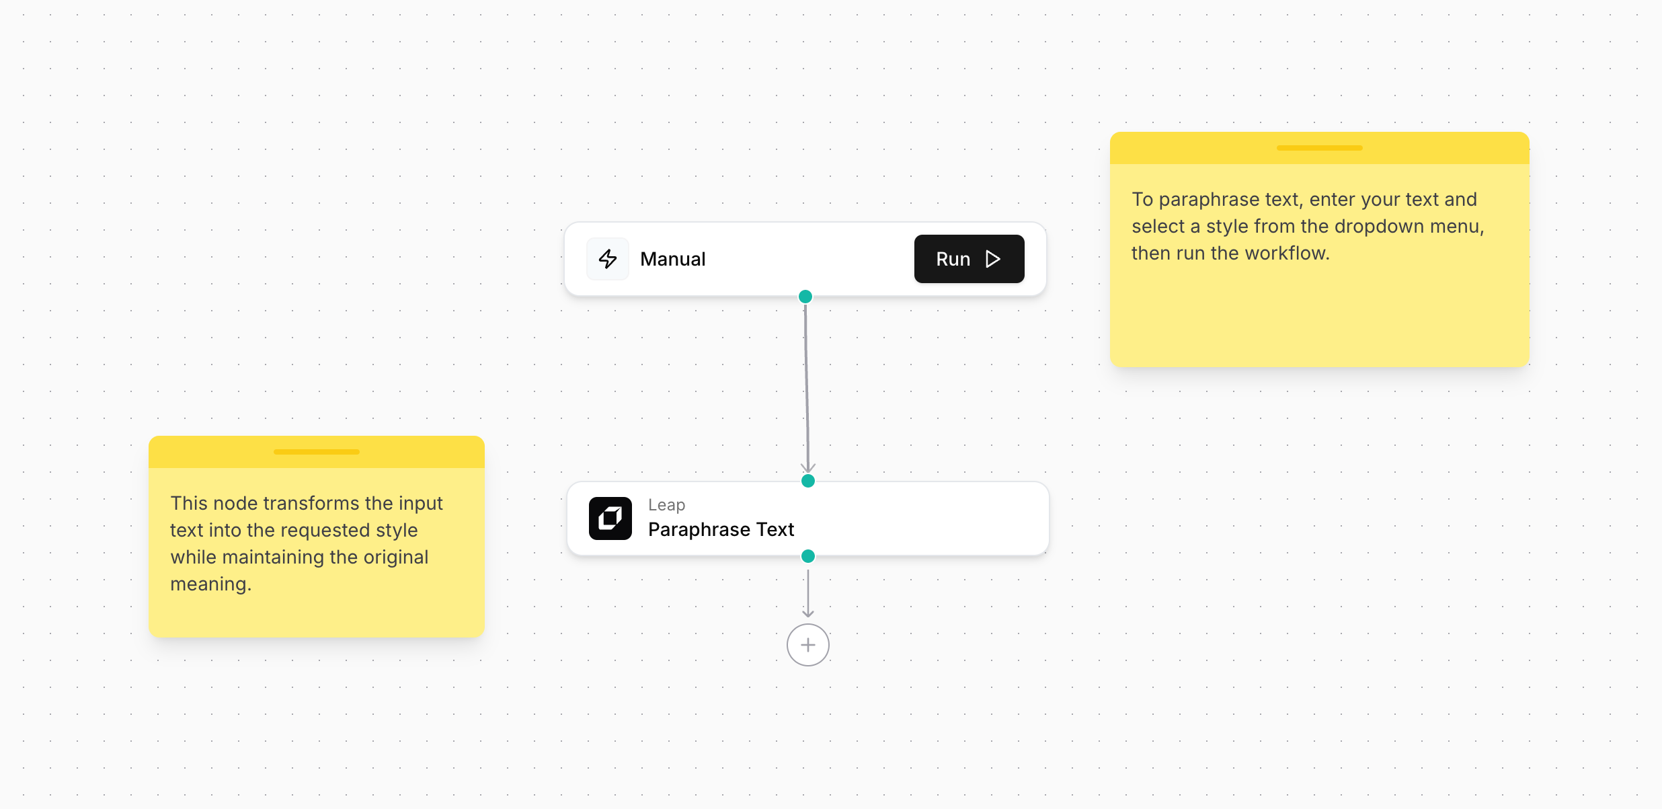The image size is (1662, 809).
Task: Click the Leap cube logo icon
Action: point(610,518)
